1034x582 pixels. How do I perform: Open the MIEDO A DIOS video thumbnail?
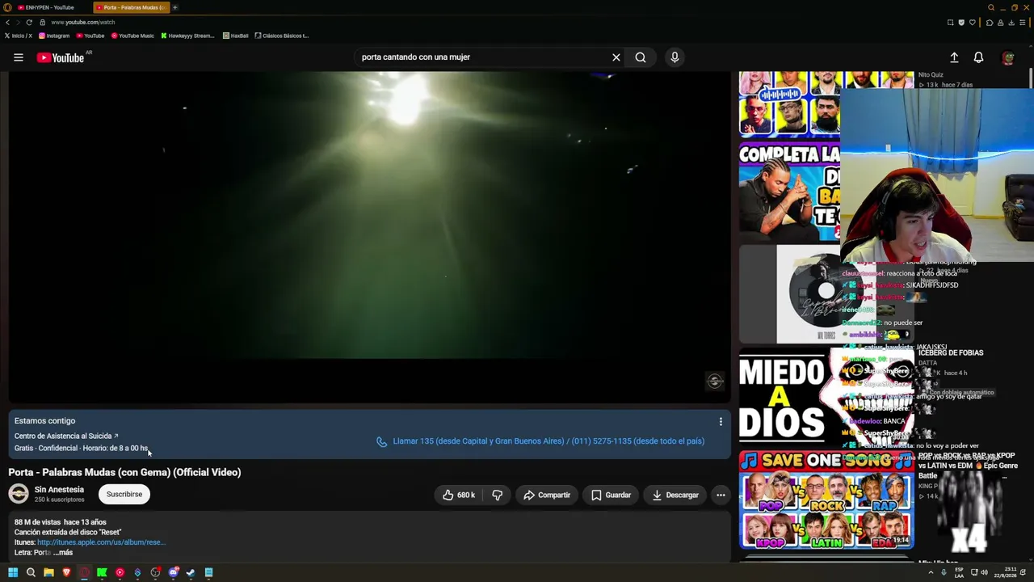pyautogui.click(x=826, y=396)
